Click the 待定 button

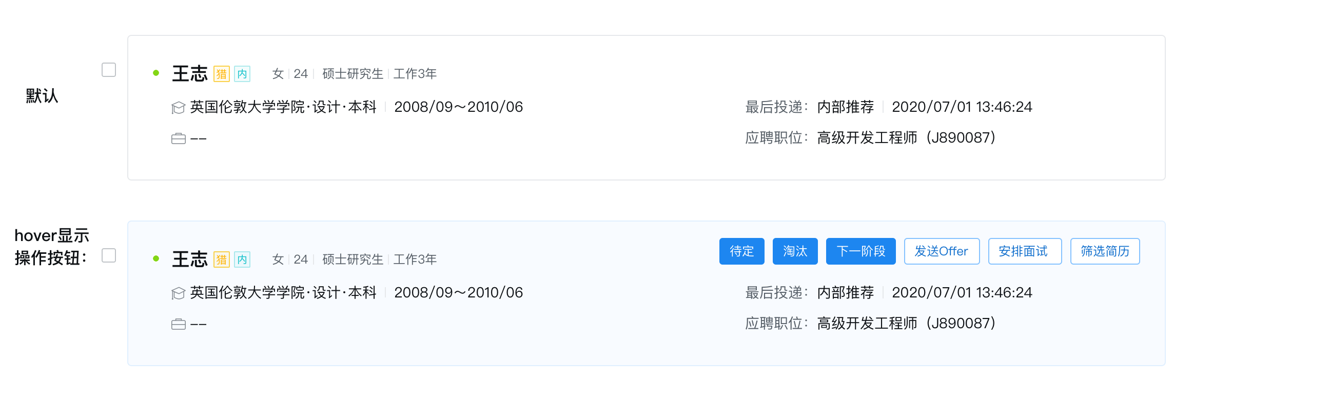pyautogui.click(x=741, y=251)
